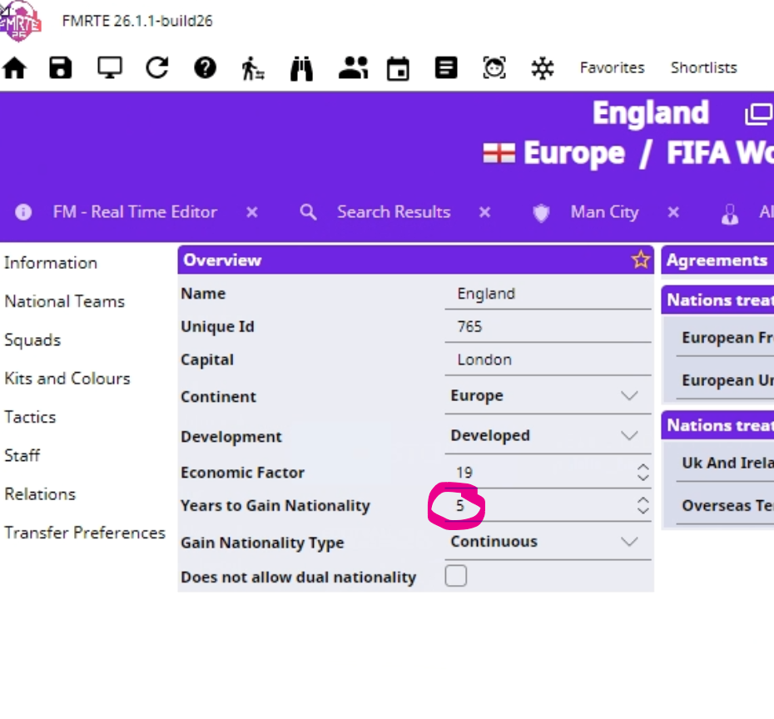Expand the Continent dropdown
Viewport: 774px width, 719px height.
click(629, 396)
